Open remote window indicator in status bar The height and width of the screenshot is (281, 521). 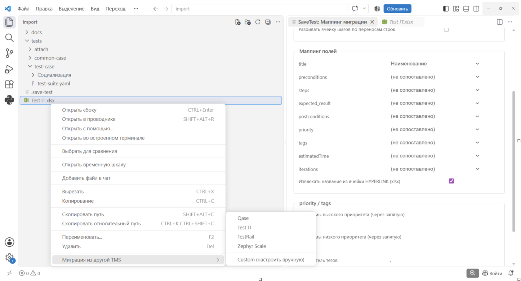pyautogui.click(x=9, y=273)
